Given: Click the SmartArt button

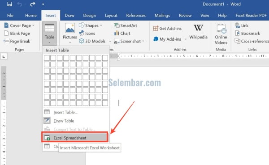Looking at the screenshot, I should pyautogui.click(x=126, y=25).
